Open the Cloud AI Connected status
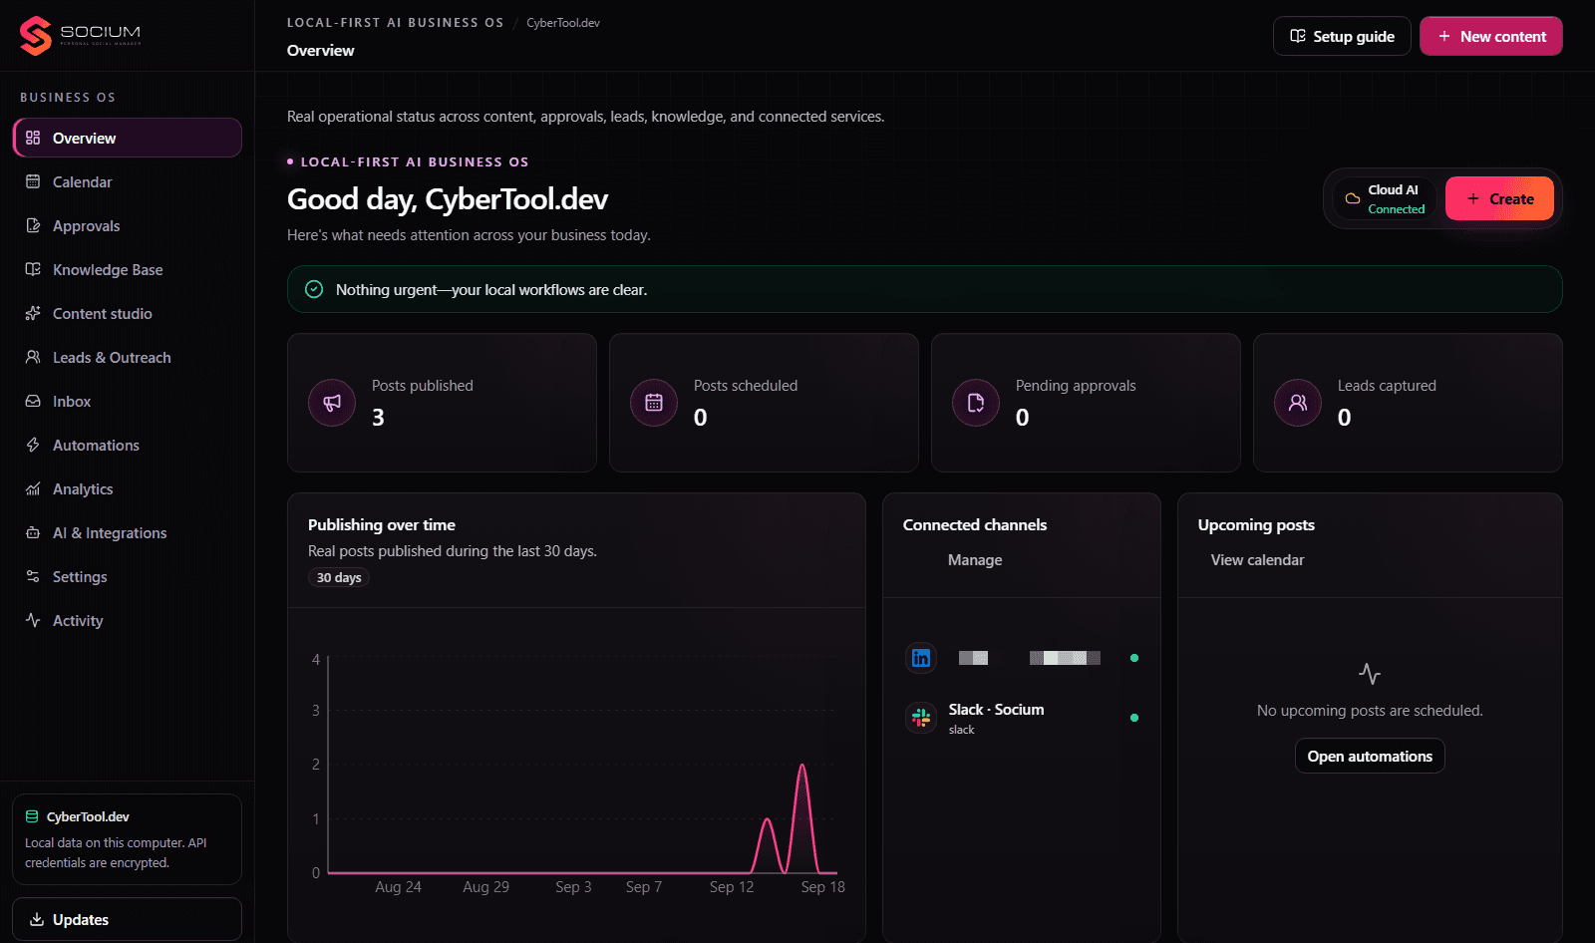 1385,198
